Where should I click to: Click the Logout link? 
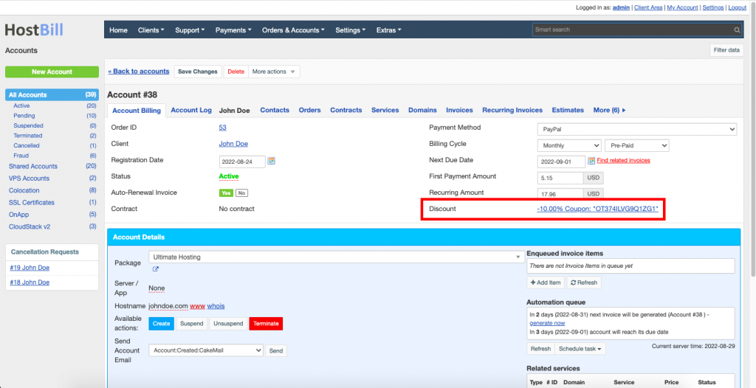pyautogui.click(x=738, y=7)
